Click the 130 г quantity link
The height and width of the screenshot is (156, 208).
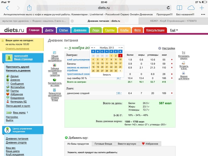(x=119, y=93)
